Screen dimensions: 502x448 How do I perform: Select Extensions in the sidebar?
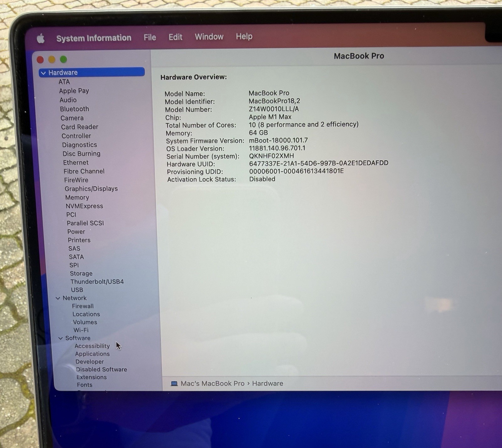pyautogui.click(x=92, y=377)
